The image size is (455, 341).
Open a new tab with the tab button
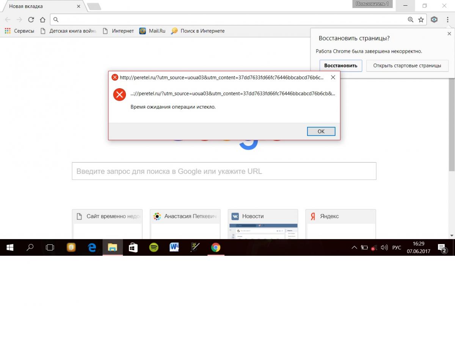coord(94,6)
